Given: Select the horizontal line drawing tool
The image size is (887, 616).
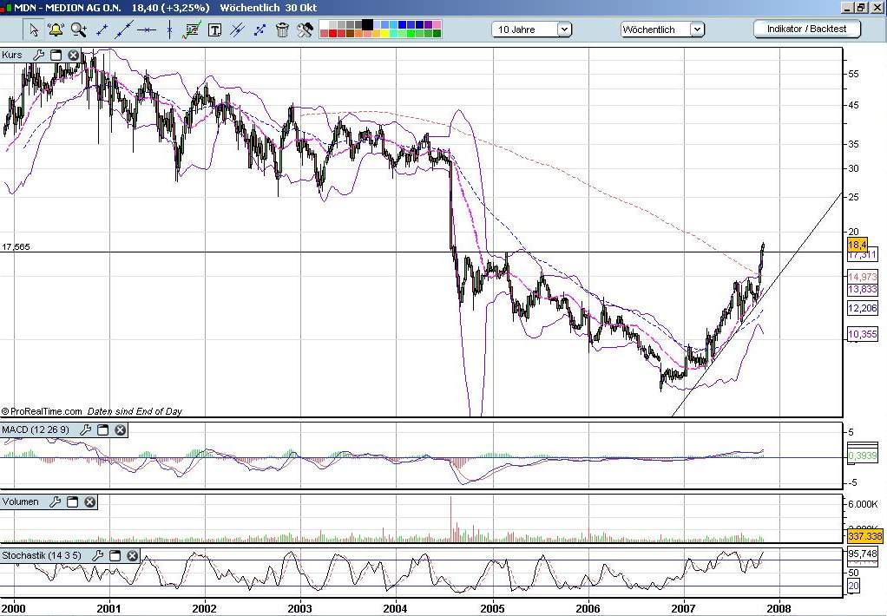Looking at the screenshot, I should pos(147,29).
